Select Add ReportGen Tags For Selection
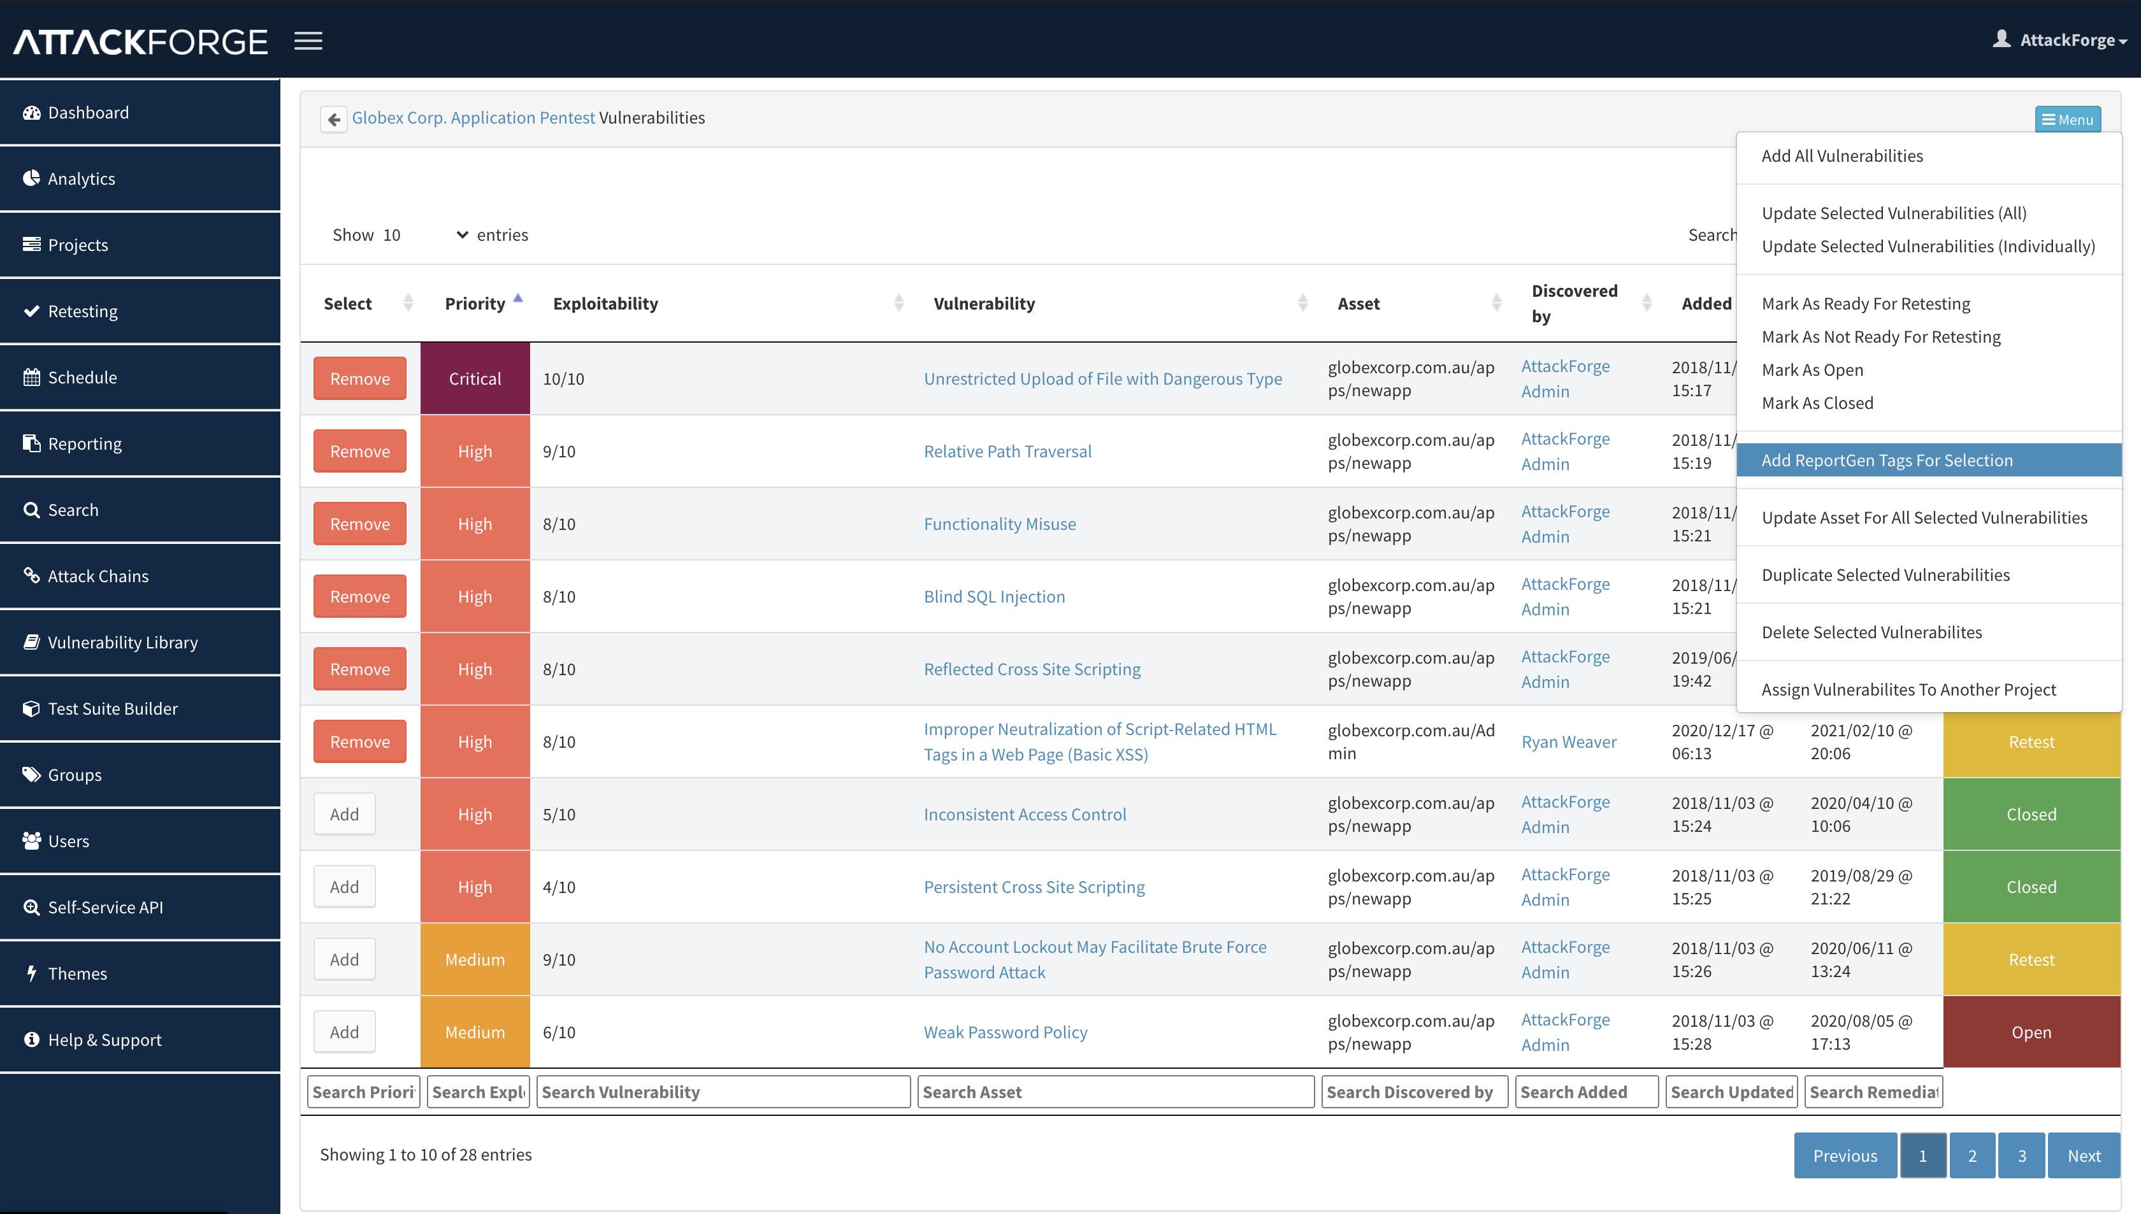 coord(1887,461)
